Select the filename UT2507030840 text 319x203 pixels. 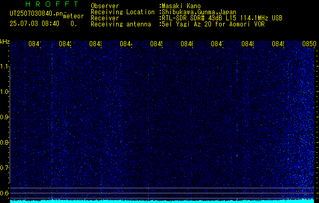[36, 14]
